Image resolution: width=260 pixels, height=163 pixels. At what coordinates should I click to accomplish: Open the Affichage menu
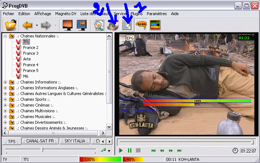coord(43,14)
